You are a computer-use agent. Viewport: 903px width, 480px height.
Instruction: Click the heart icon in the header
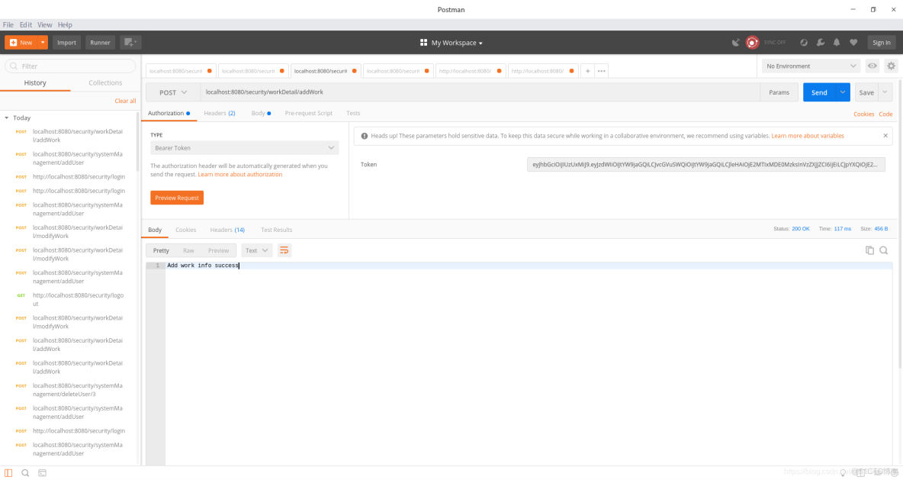(x=853, y=42)
